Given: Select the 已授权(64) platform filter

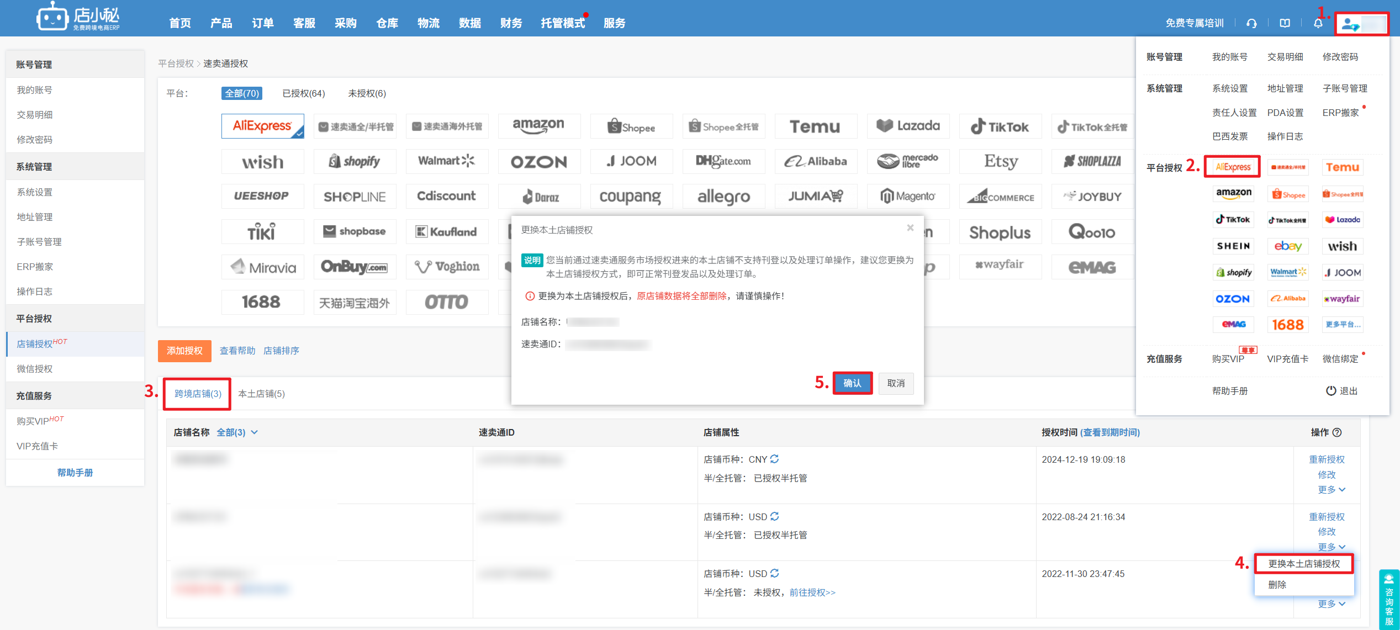Looking at the screenshot, I should pyautogui.click(x=303, y=93).
